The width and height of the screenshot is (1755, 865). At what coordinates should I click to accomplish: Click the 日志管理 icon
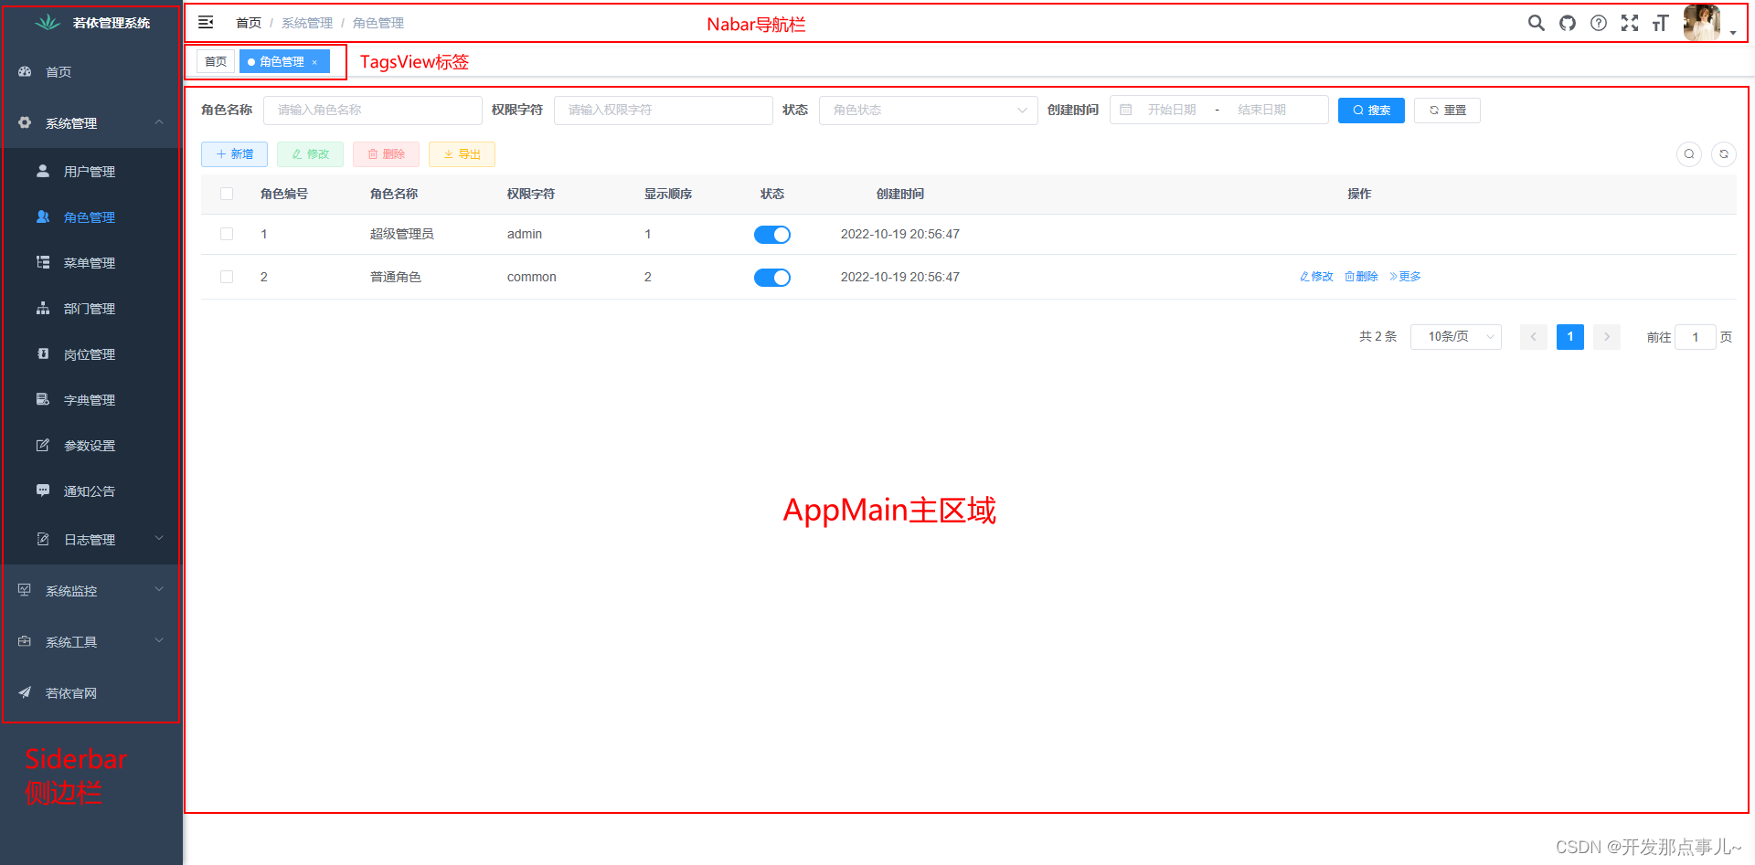43,539
